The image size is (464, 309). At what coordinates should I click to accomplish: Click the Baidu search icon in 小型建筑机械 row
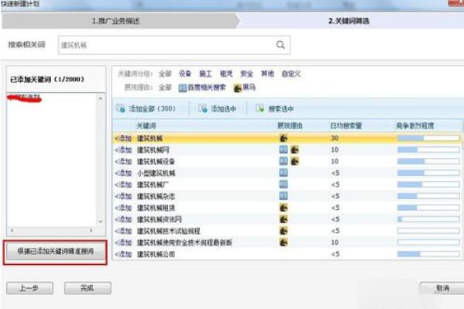point(284,173)
